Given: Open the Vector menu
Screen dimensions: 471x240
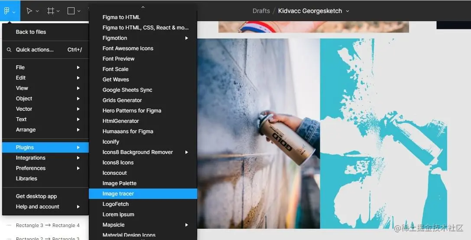Looking at the screenshot, I should 45,109.
